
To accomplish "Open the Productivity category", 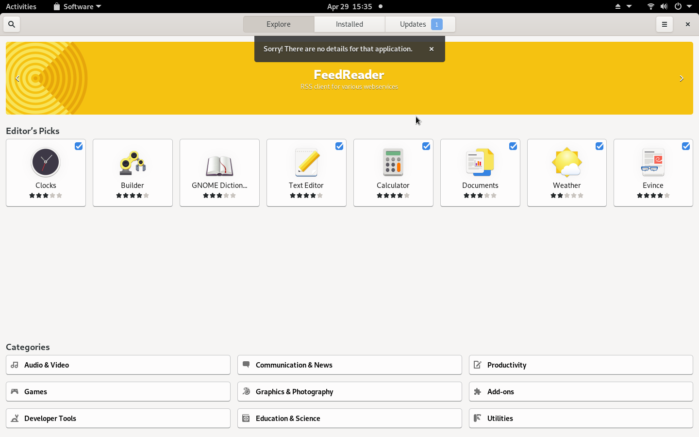I will coord(581,365).
